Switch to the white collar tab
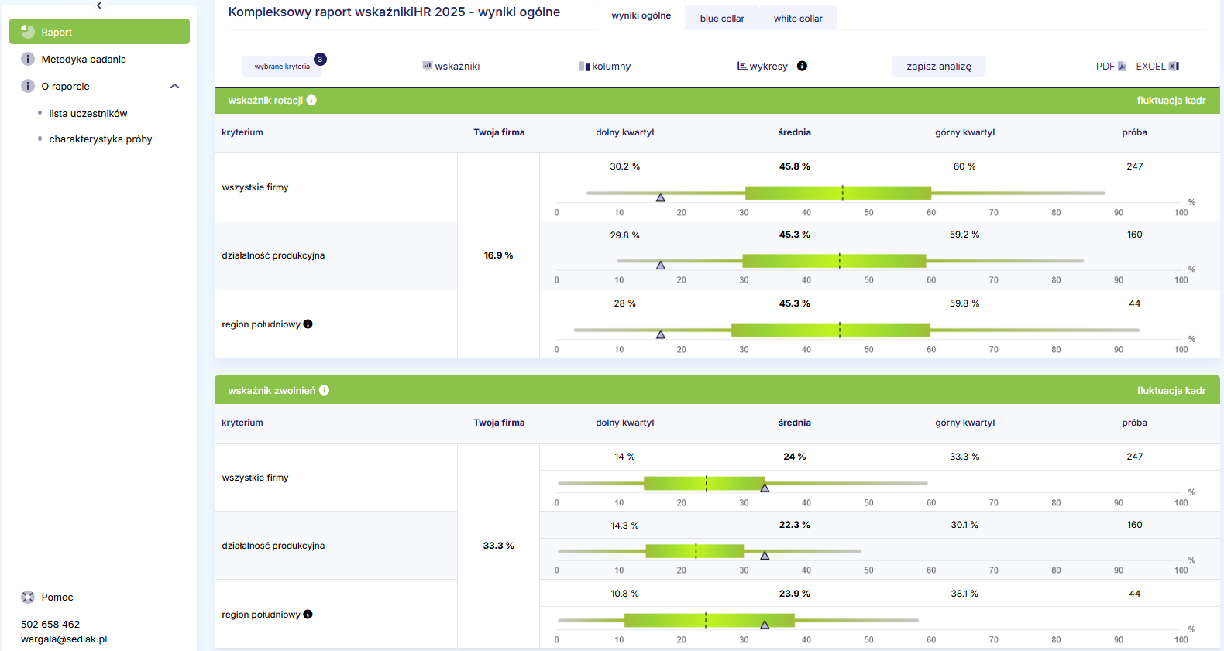Image resolution: width=1224 pixels, height=651 pixels. 797,19
